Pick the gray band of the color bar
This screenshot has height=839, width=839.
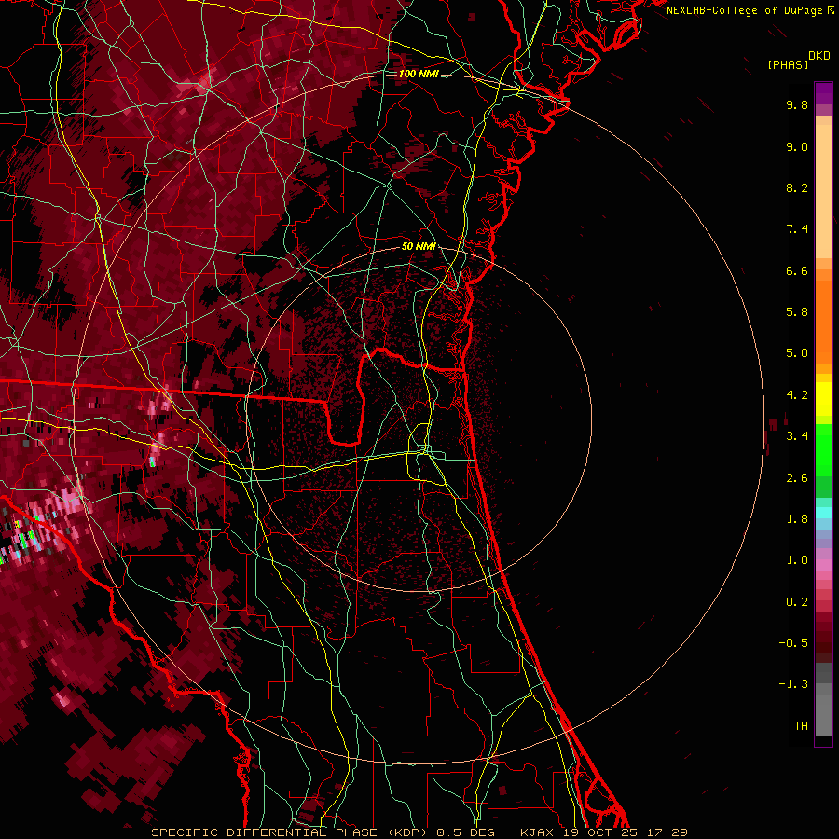pyautogui.click(x=823, y=698)
